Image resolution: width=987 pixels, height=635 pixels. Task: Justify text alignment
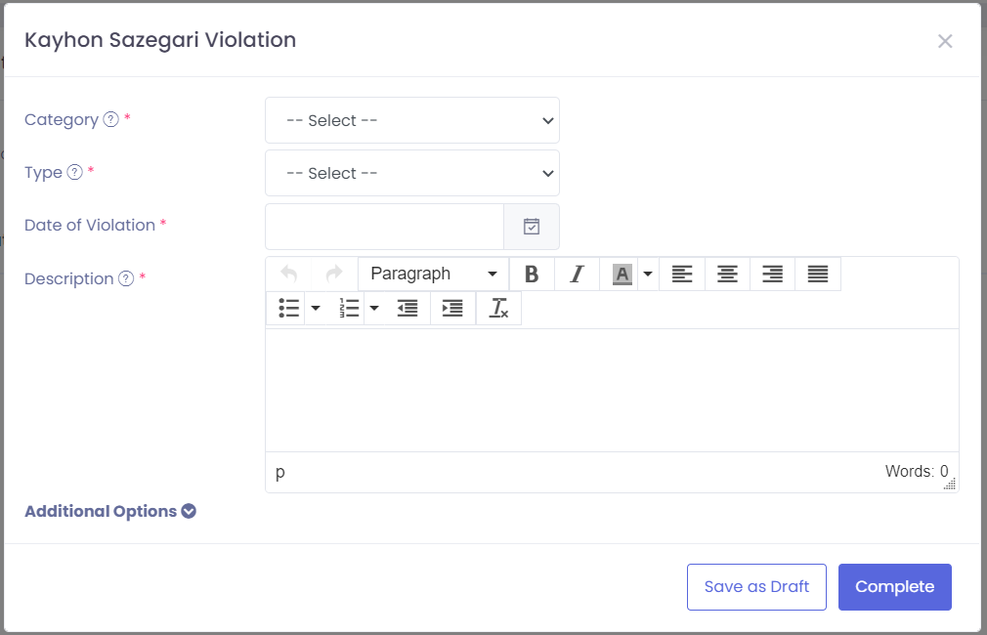point(818,274)
